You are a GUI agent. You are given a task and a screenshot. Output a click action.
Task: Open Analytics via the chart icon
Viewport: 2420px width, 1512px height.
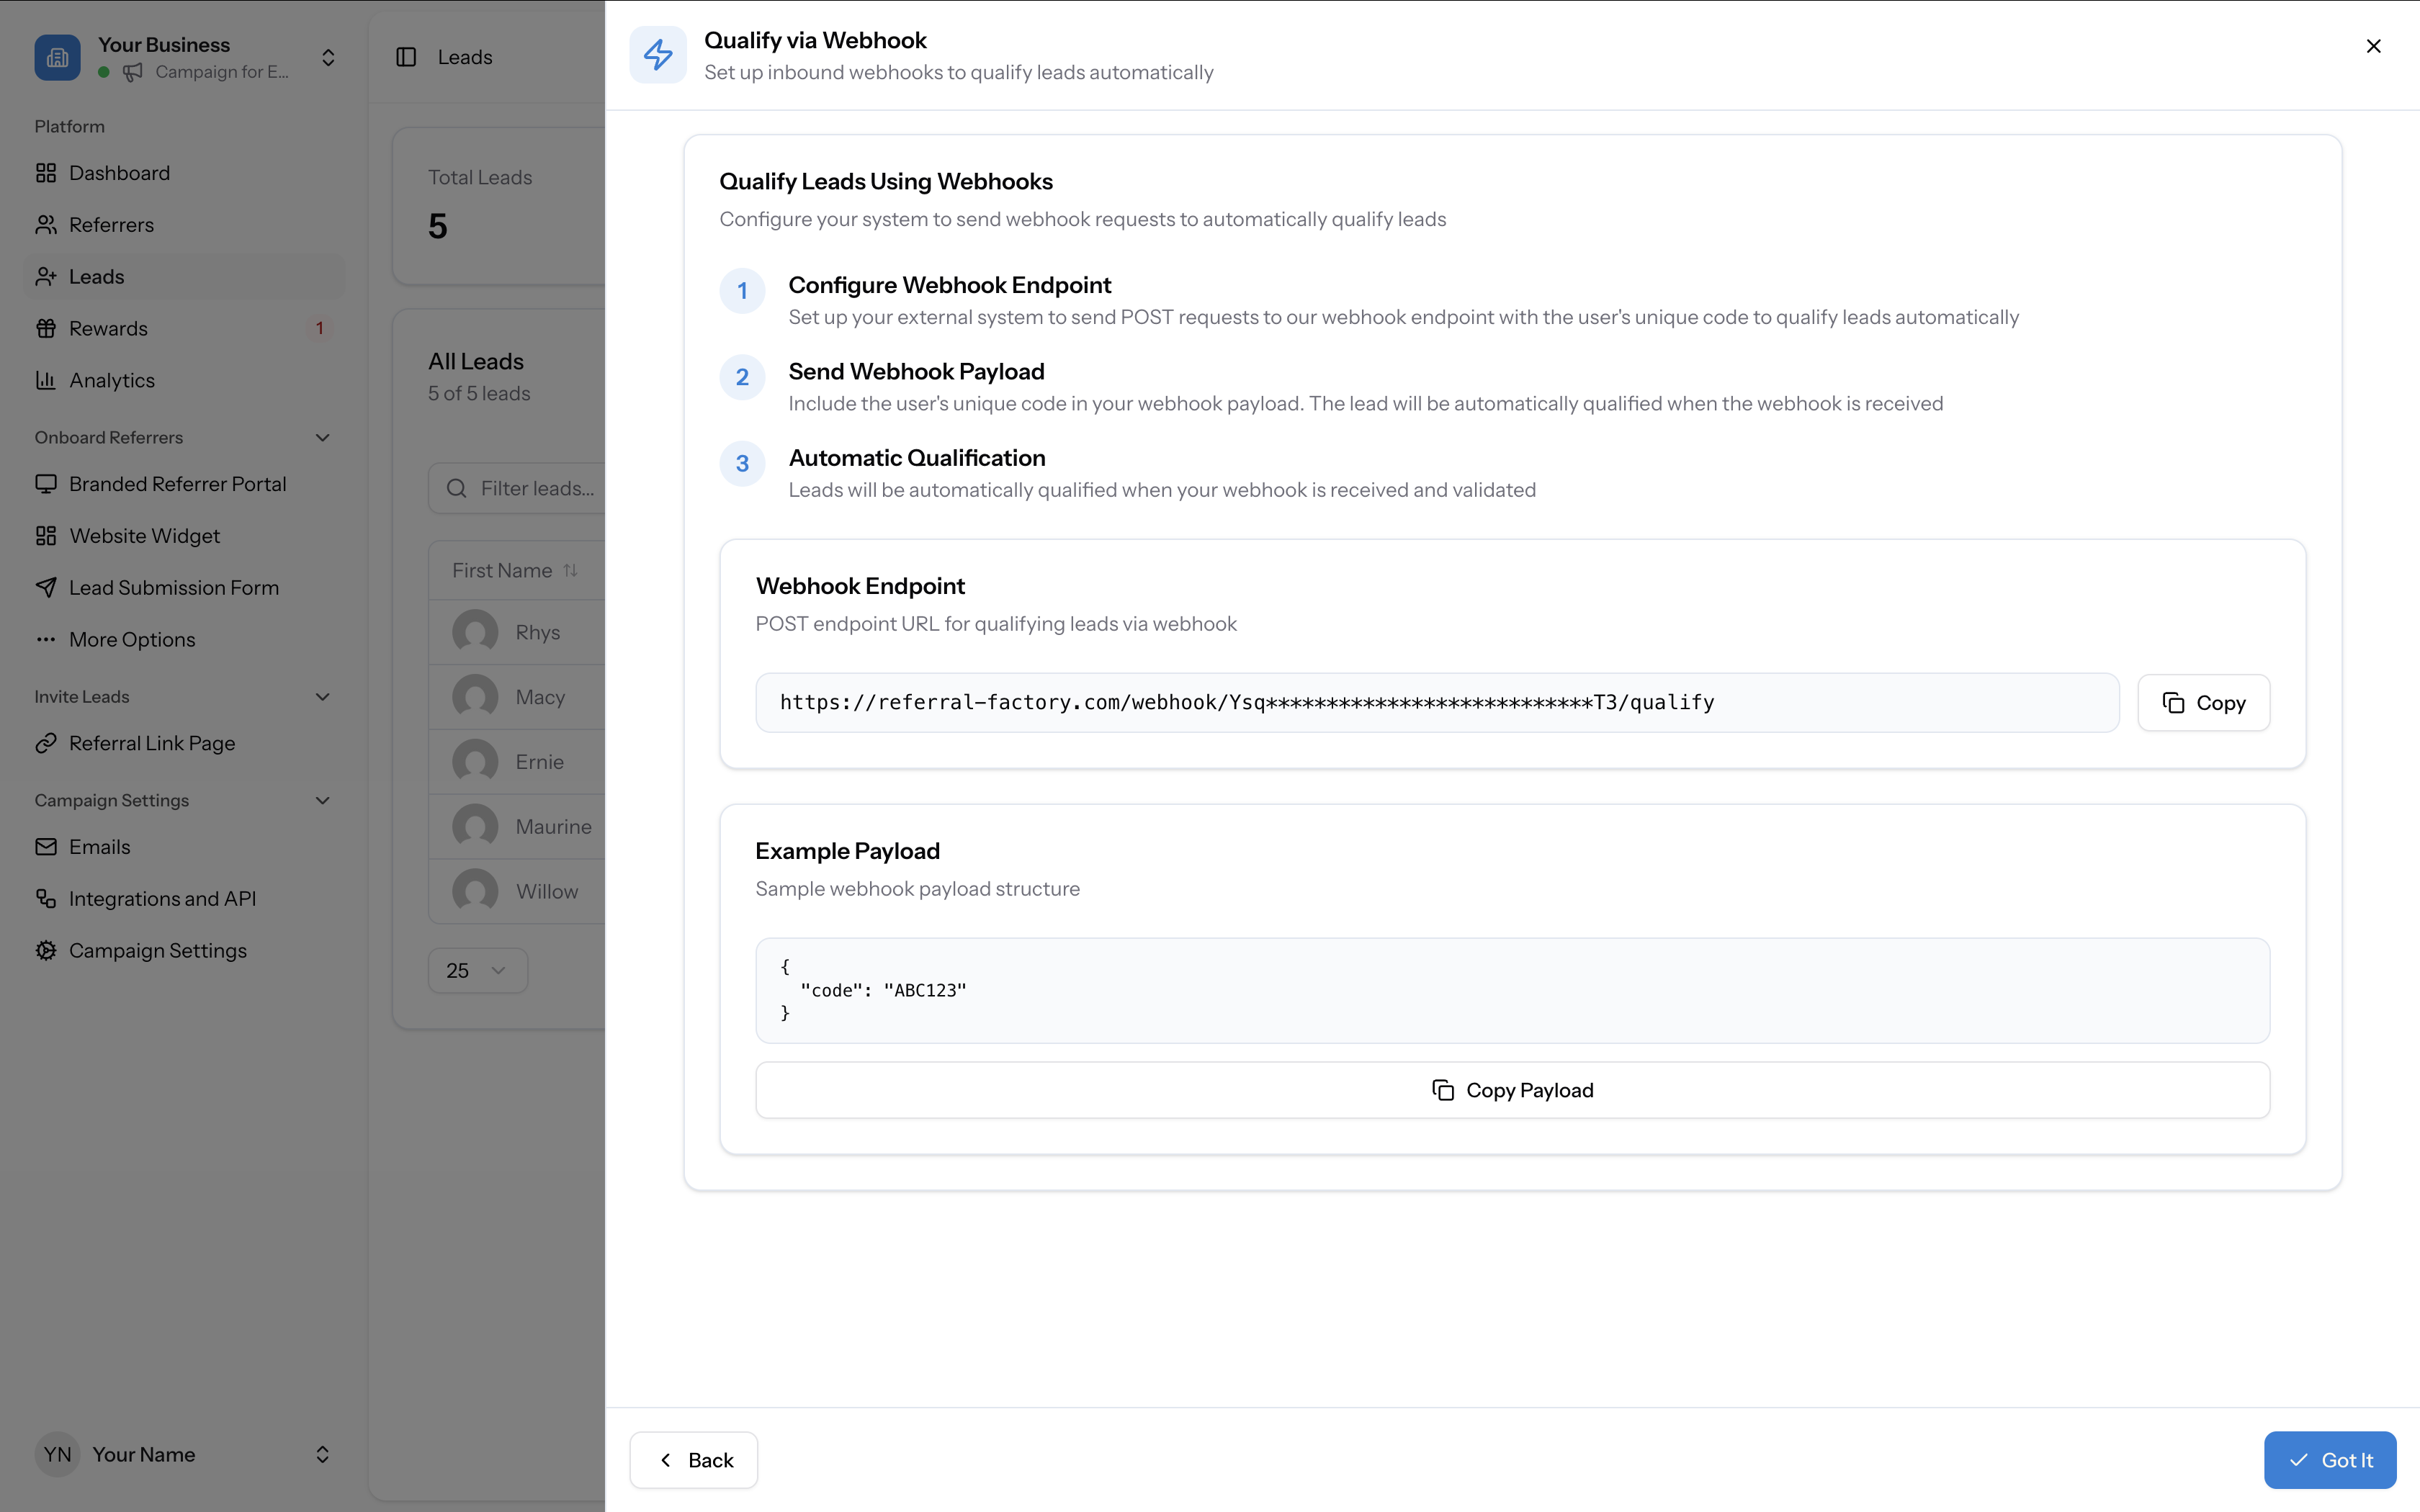tap(46, 380)
